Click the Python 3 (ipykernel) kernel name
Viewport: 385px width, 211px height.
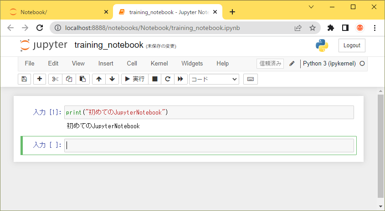point(329,64)
